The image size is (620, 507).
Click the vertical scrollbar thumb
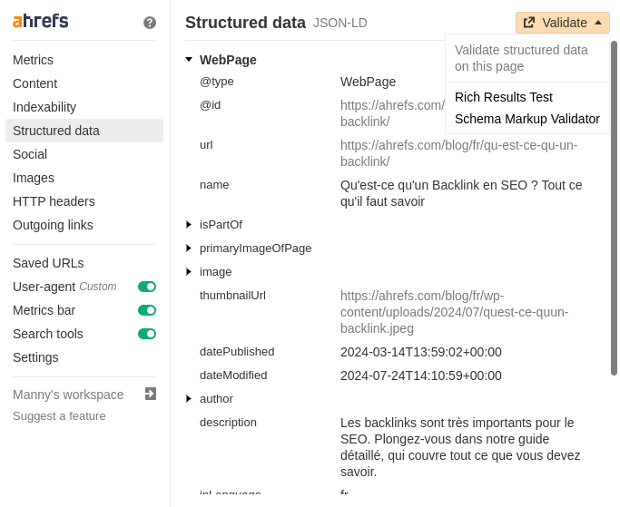pos(614,208)
